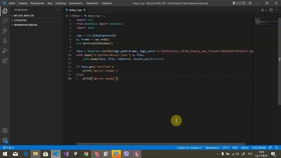Open the Справка menu

pyautogui.click(x=106, y=3)
